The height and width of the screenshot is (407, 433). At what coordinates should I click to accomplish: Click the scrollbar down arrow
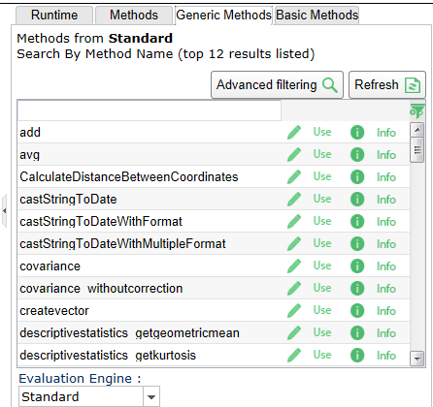tap(417, 359)
